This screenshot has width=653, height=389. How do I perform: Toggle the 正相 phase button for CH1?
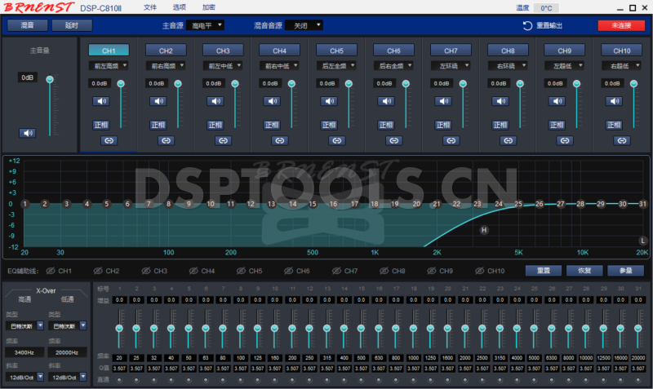[100, 125]
